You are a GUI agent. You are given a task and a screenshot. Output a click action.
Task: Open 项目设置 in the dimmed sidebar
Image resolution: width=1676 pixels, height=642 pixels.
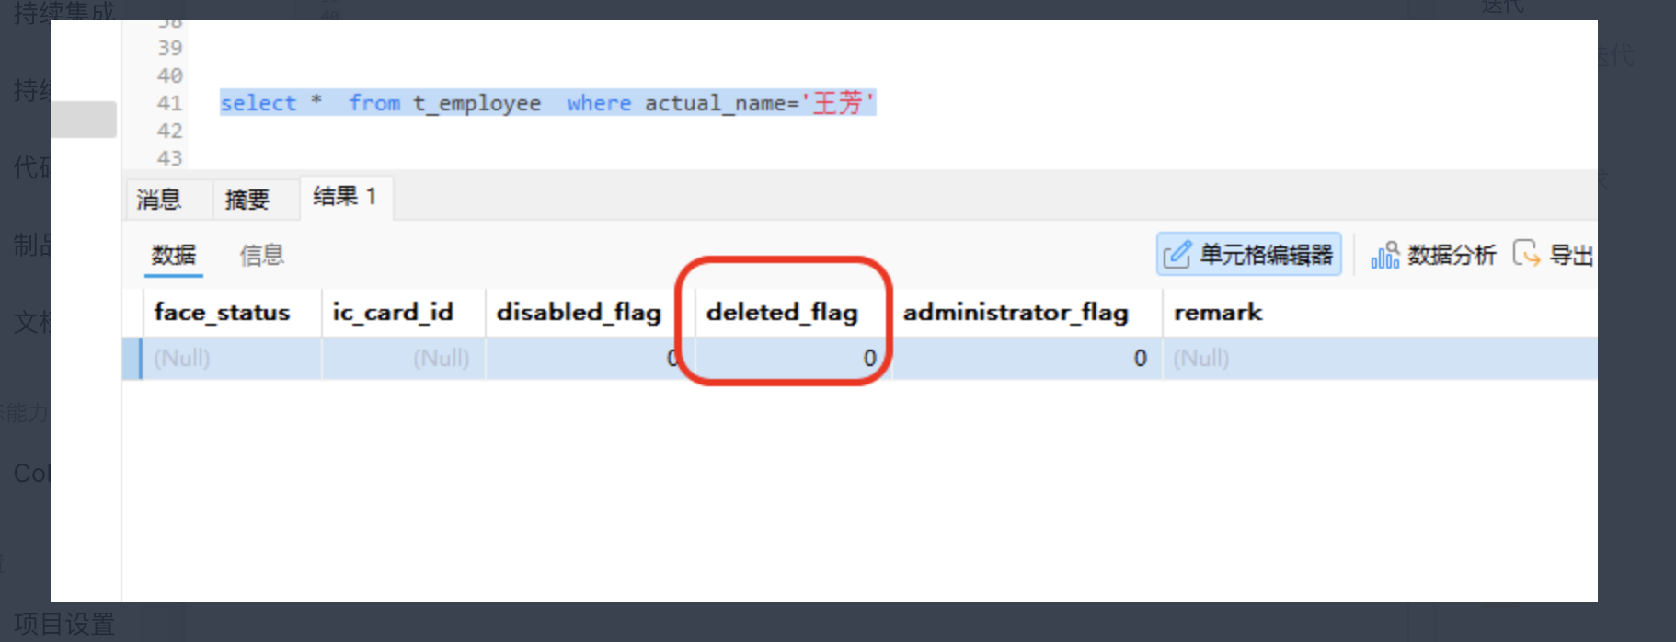64,624
